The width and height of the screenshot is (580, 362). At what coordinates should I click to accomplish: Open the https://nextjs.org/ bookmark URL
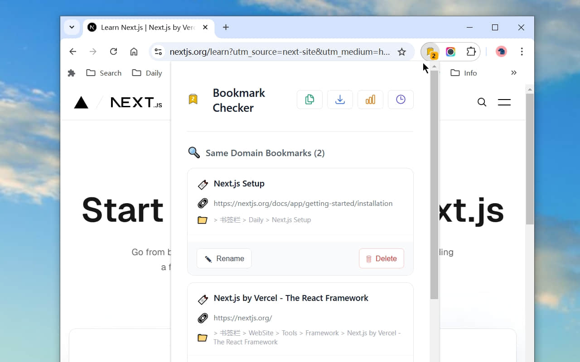tap(243, 318)
